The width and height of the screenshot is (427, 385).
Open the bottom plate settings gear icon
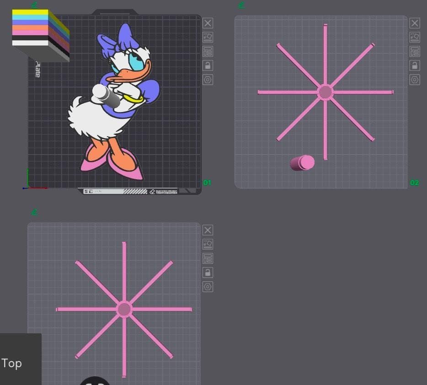208,287
